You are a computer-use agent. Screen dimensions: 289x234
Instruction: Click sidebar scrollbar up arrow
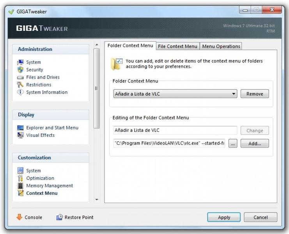click(97, 45)
